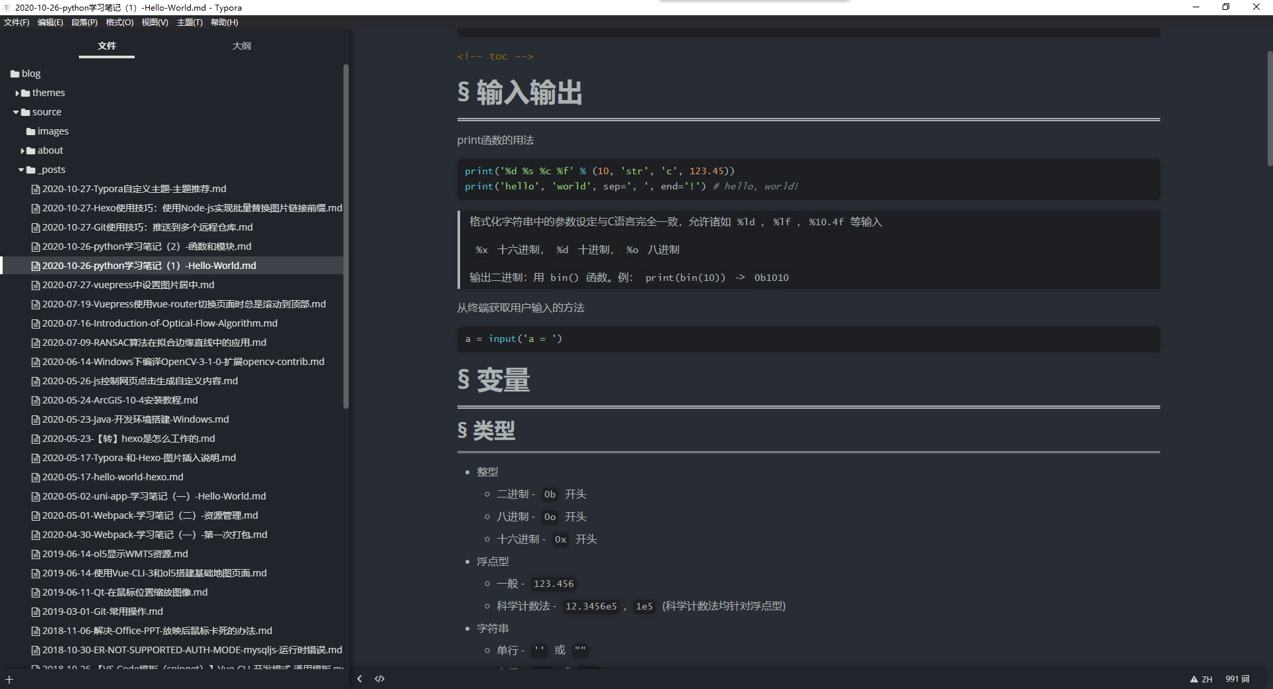Click the editor's vertical scrollbar thumb

1269,109
